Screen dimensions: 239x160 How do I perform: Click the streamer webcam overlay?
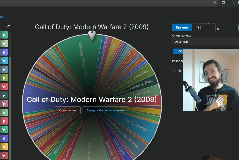[211, 80]
